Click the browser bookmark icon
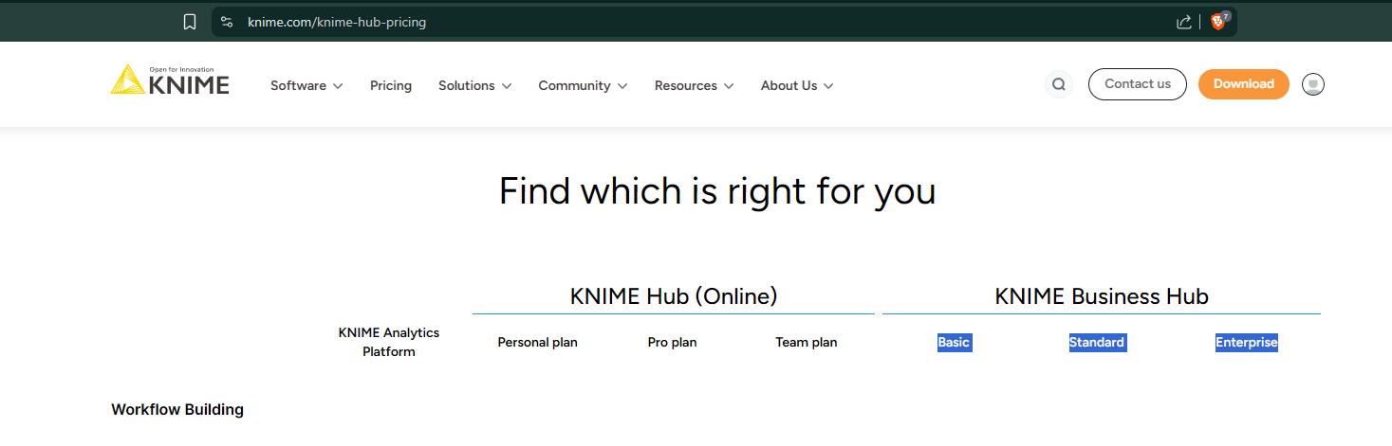1392x446 pixels. [x=190, y=22]
